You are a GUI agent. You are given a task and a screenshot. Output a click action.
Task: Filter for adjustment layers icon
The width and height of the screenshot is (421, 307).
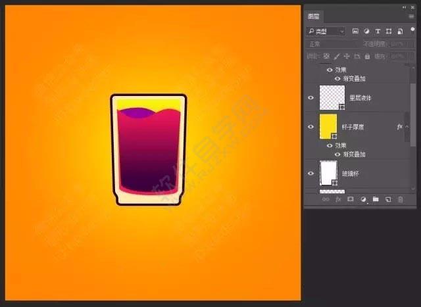pyautogui.click(x=366, y=31)
